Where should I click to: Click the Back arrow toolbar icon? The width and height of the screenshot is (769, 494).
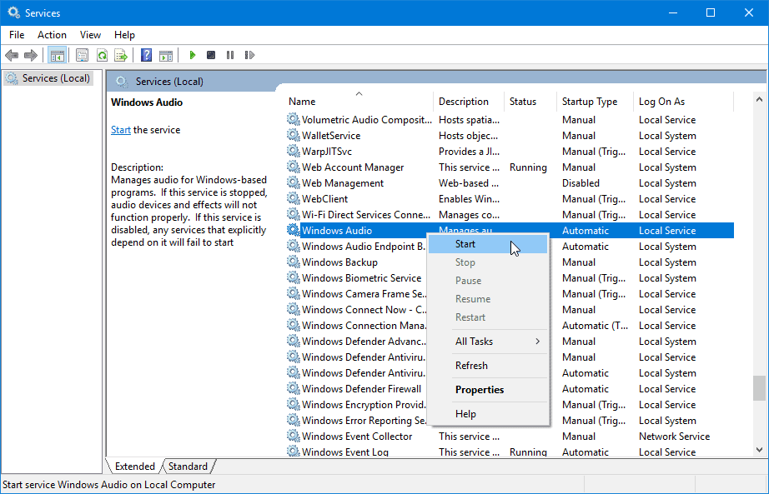(12, 55)
